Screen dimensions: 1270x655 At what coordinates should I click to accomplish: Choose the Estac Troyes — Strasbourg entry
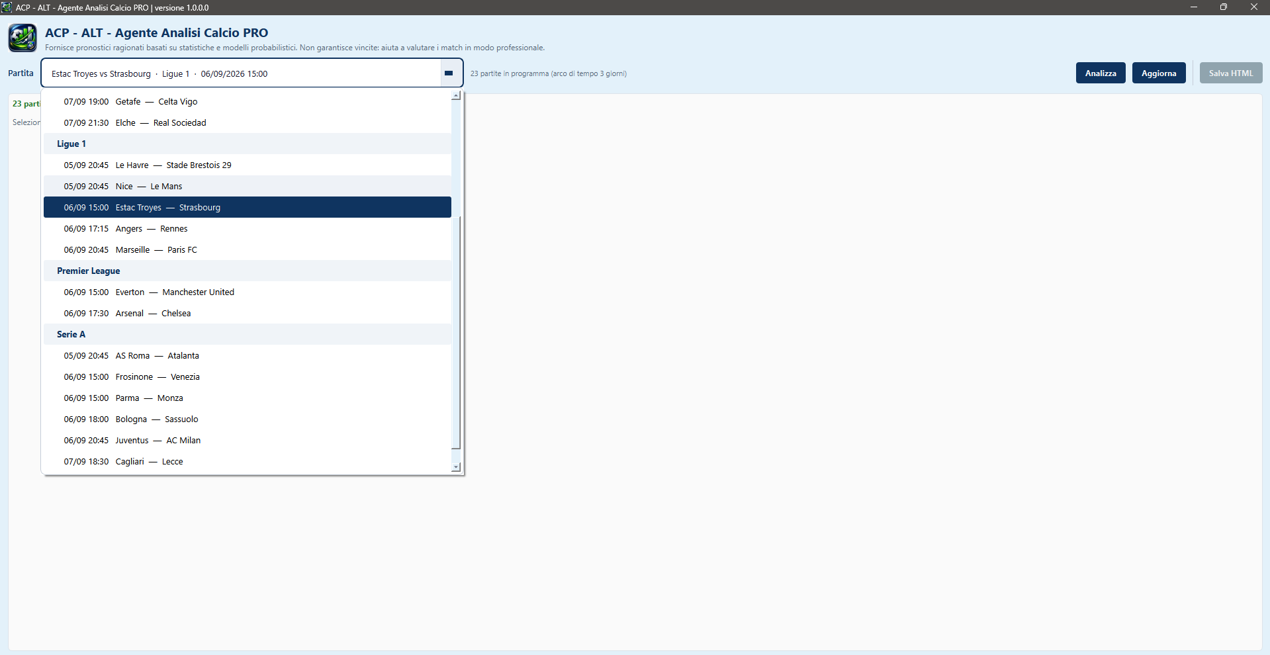pyautogui.click(x=248, y=207)
